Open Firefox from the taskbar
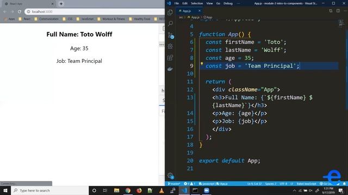Screen dimensions: 348x195 click(x=139, y=190)
